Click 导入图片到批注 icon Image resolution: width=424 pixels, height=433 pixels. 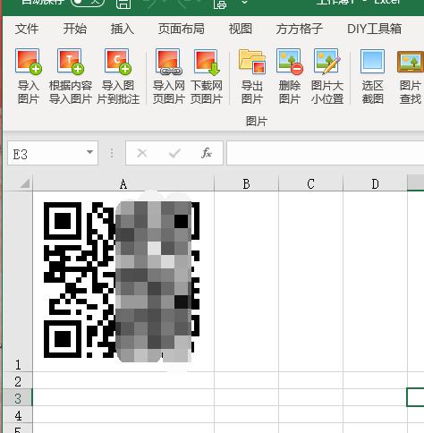tap(118, 62)
